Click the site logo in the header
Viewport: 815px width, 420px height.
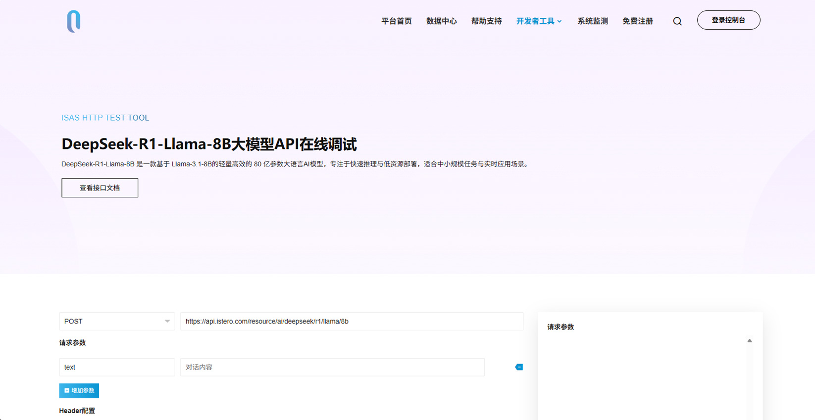(73, 21)
